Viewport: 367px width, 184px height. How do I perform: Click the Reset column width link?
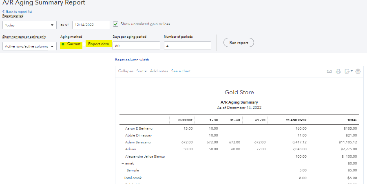click(132, 60)
